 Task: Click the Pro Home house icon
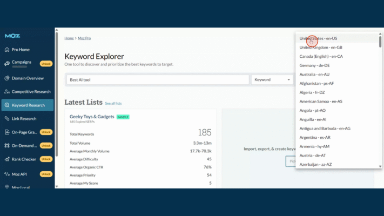(7, 50)
